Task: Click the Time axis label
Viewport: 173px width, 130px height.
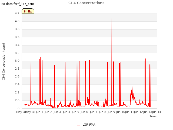Action: click(153, 116)
